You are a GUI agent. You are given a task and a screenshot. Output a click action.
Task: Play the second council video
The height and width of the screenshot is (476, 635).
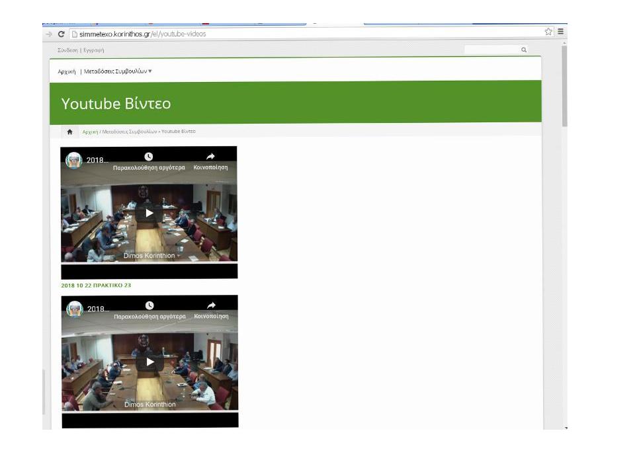(x=150, y=362)
